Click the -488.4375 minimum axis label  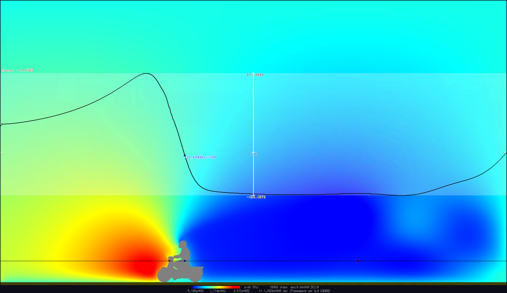(256, 197)
